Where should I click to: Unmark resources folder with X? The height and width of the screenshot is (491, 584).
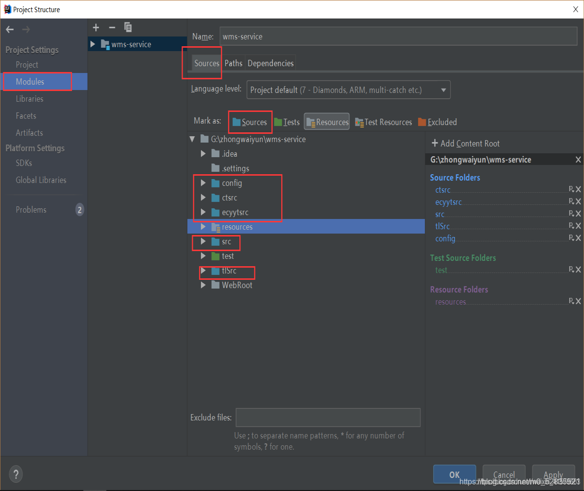point(578,301)
